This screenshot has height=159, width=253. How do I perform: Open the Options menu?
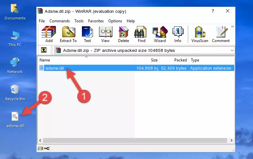click(x=115, y=21)
